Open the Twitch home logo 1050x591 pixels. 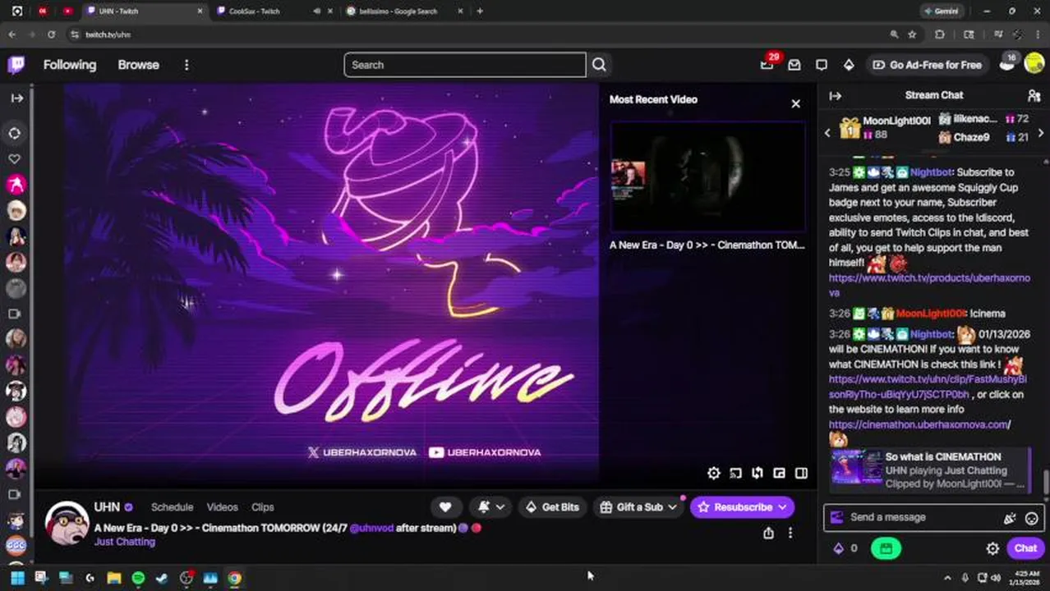[x=16, y=65]
